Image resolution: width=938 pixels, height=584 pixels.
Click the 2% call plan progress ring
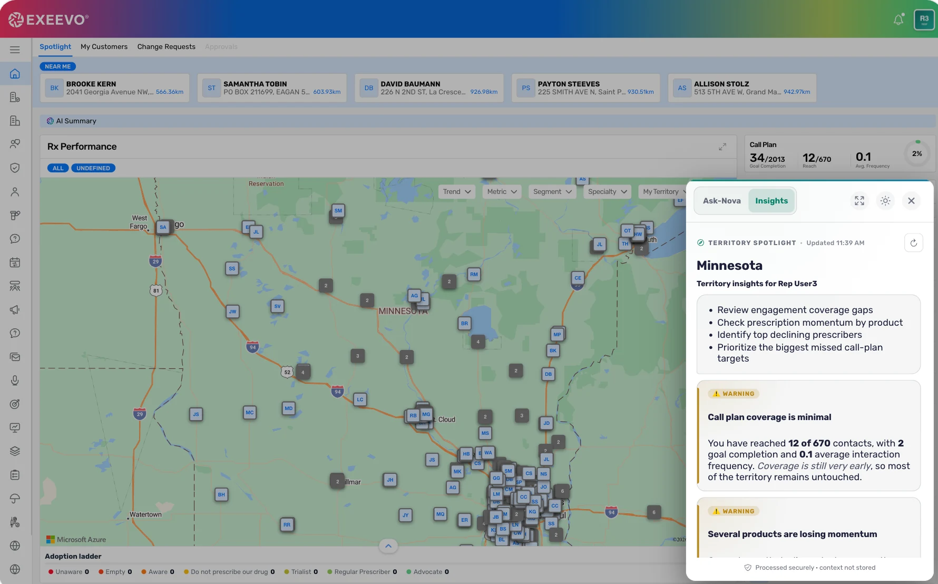[x=917, y=153]
